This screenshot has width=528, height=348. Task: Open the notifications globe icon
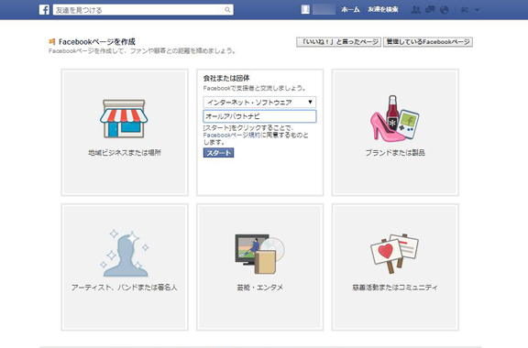click(x=445, y=10)
